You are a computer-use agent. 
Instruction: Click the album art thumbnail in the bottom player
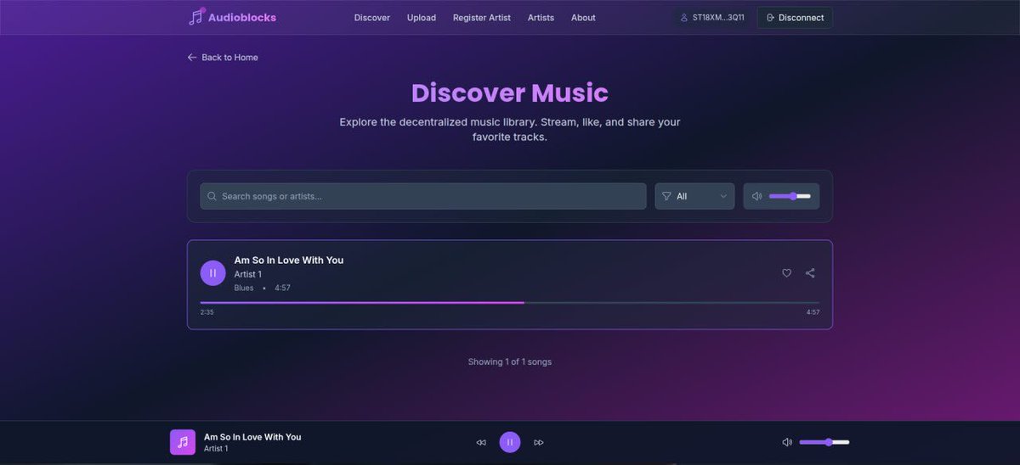pyautogui.click(x=183, y=442)
